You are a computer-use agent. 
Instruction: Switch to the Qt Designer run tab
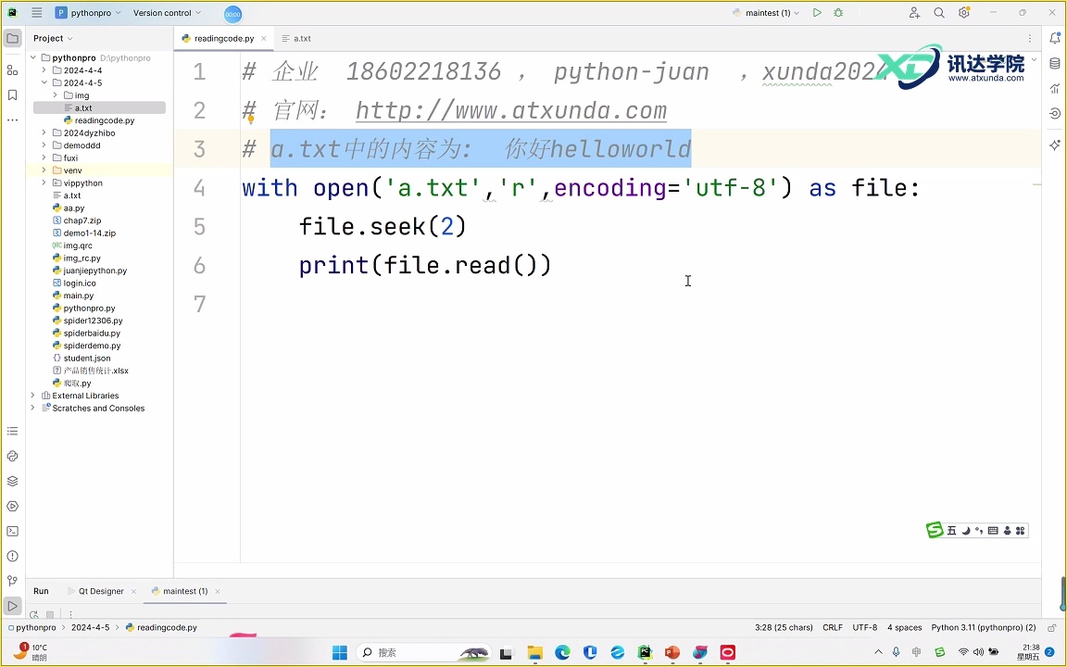click(99, 590)
